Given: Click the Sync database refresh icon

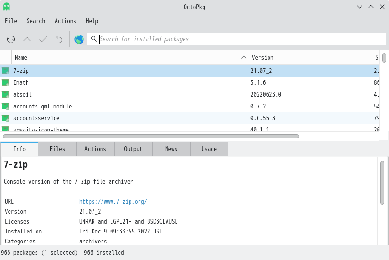Looking at the screenshot, I should click(x=11, y=39).
